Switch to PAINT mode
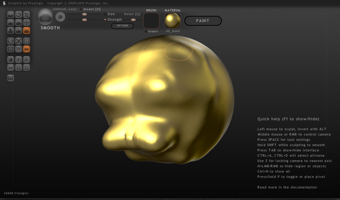The width and height of the screenshot is (340, 200). point(203,21)
